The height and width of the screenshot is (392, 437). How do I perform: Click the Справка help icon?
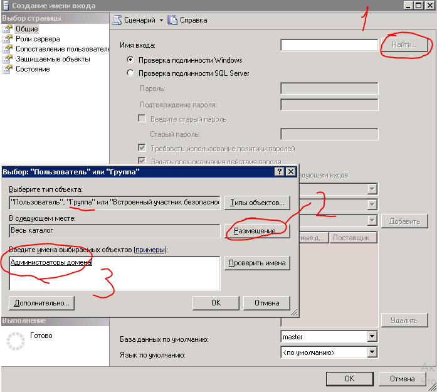coord(172,20)
